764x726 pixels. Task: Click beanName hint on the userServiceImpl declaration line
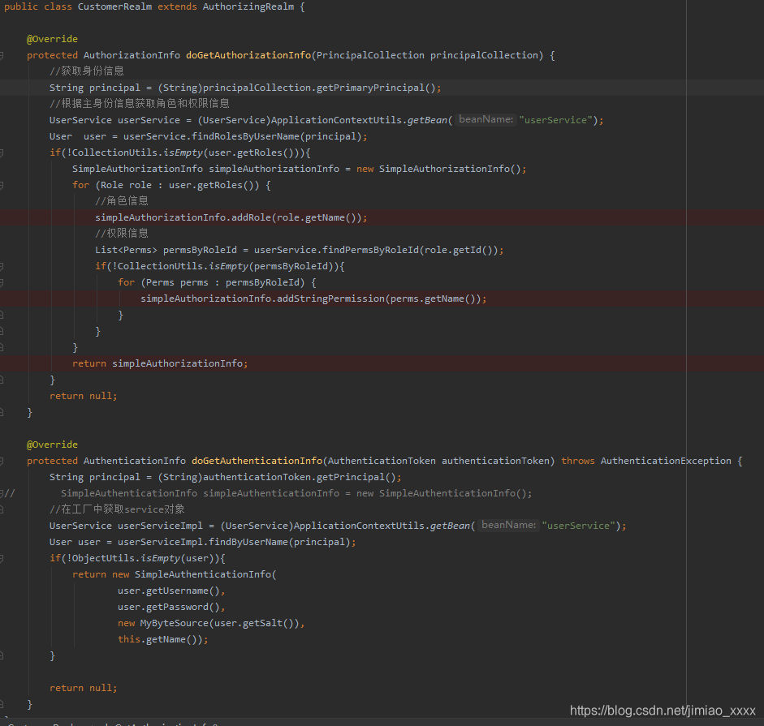pyautogui.click(x=509, y=525)
